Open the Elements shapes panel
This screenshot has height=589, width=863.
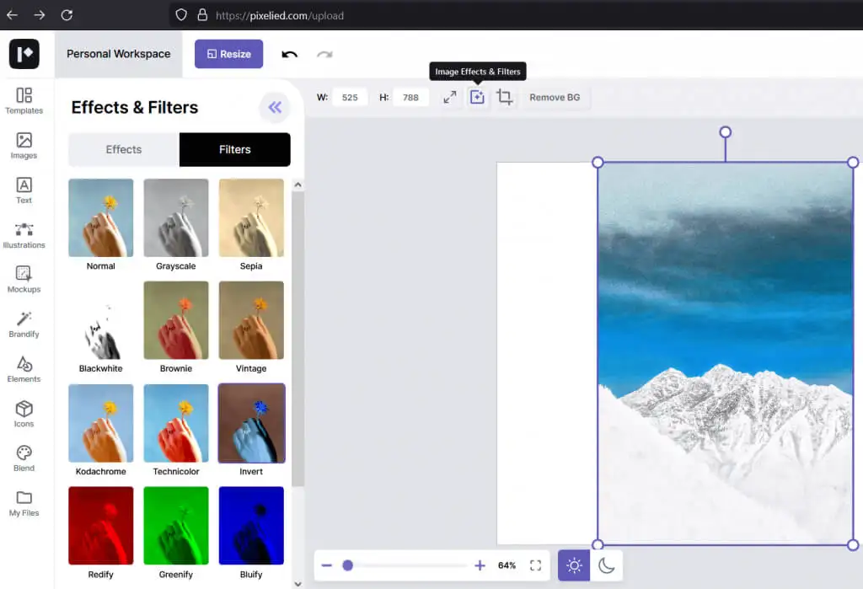tap(24, 369)
